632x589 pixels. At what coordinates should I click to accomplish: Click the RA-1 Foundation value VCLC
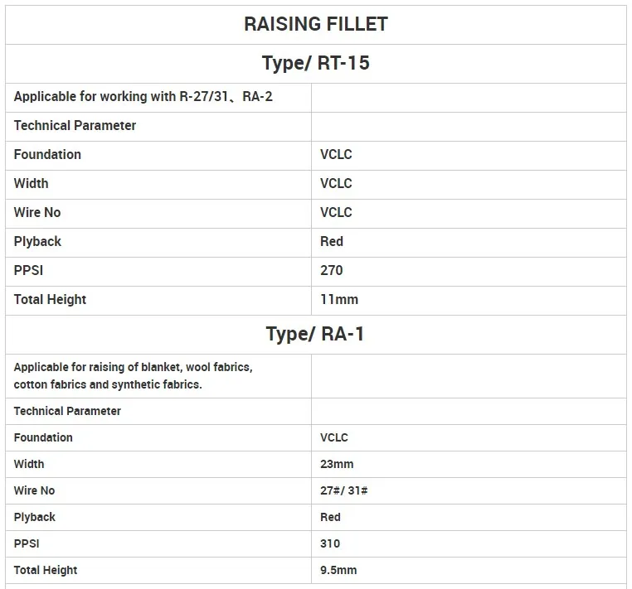pos(335,437)
